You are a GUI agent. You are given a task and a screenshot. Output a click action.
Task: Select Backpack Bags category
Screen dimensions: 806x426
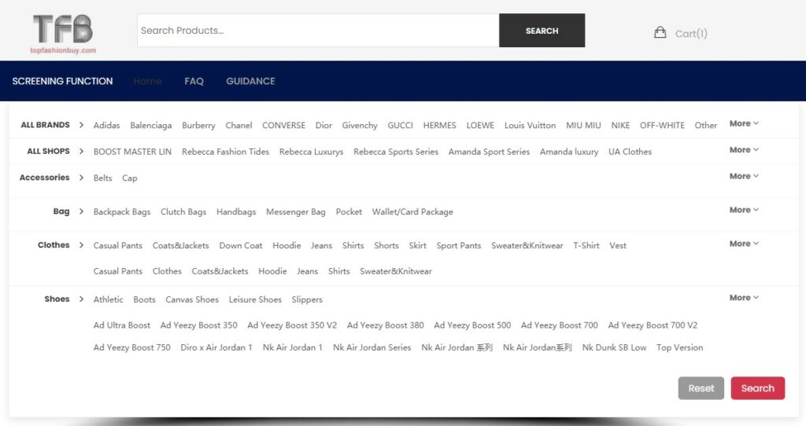click(x=122, y=211)
